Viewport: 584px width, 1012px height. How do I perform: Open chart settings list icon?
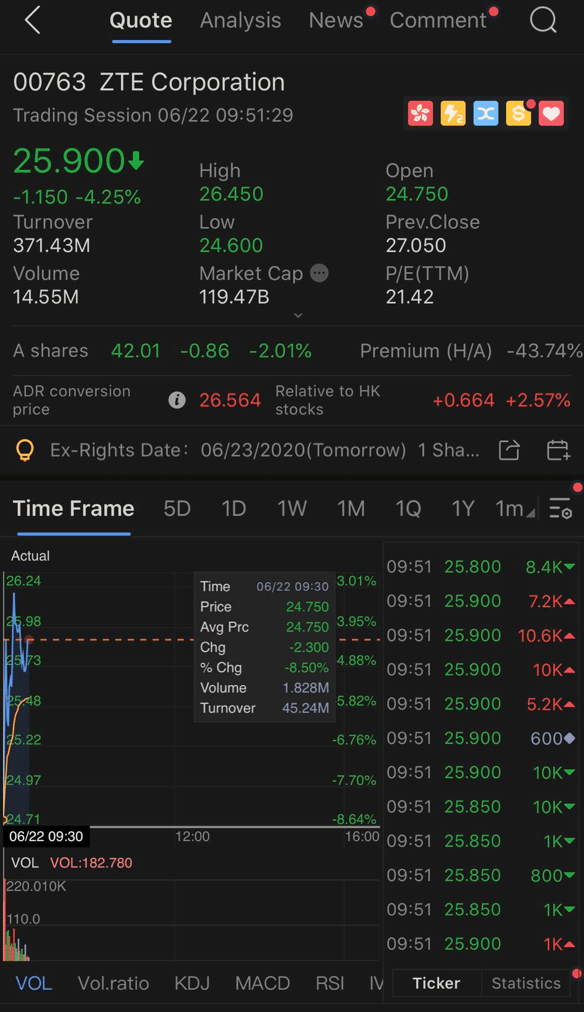tap(560, 508)
